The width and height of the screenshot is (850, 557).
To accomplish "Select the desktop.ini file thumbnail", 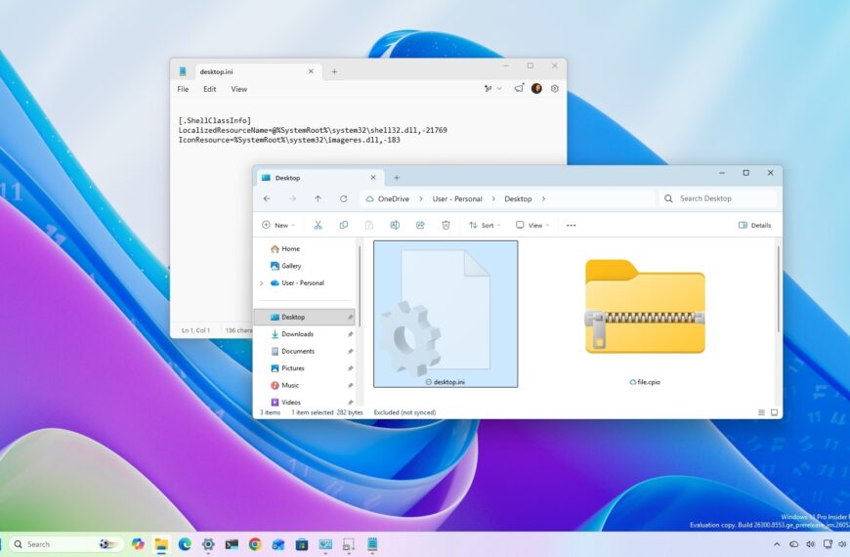I will [446, 314].
